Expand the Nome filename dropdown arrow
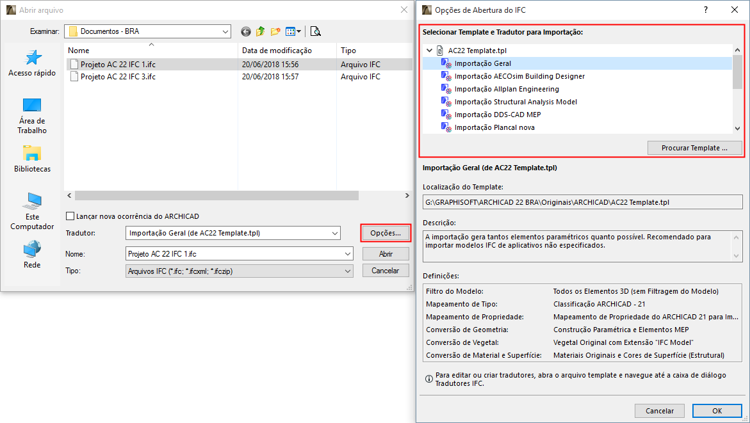Screen dimensions: 750x423 coord(348,254)
